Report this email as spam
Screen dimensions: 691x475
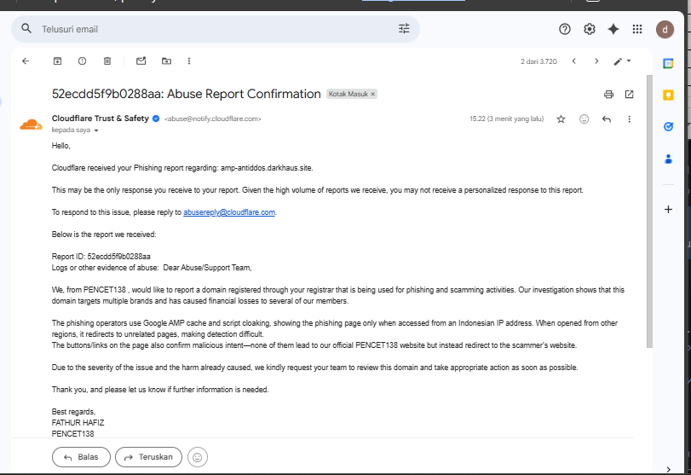(x=82, y=61)
